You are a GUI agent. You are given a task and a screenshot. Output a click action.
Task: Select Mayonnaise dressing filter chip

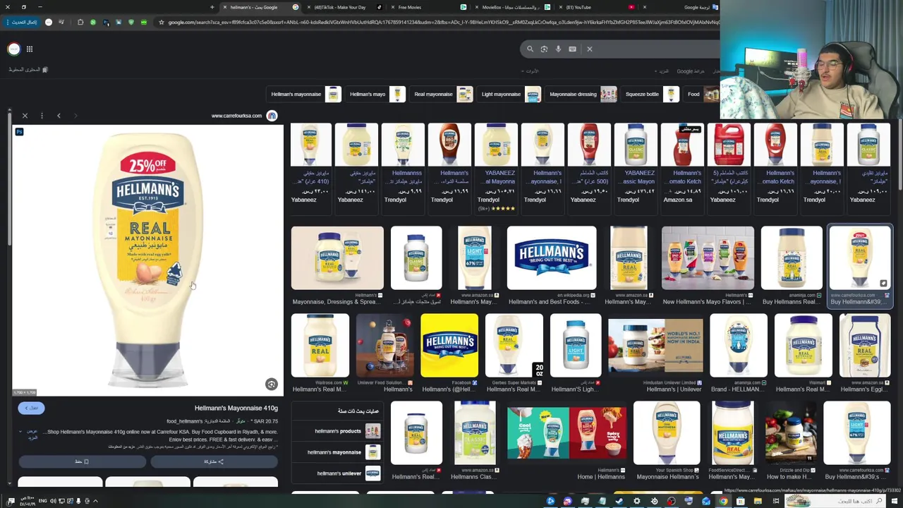pos(582,95)
